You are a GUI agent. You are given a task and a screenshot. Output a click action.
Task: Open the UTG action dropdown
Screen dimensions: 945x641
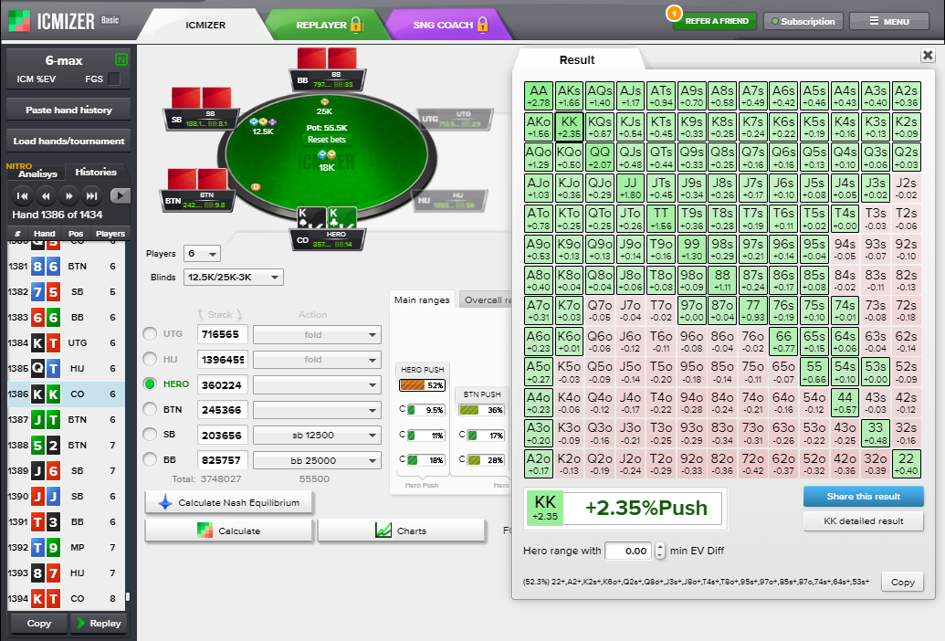pos(317,334)
